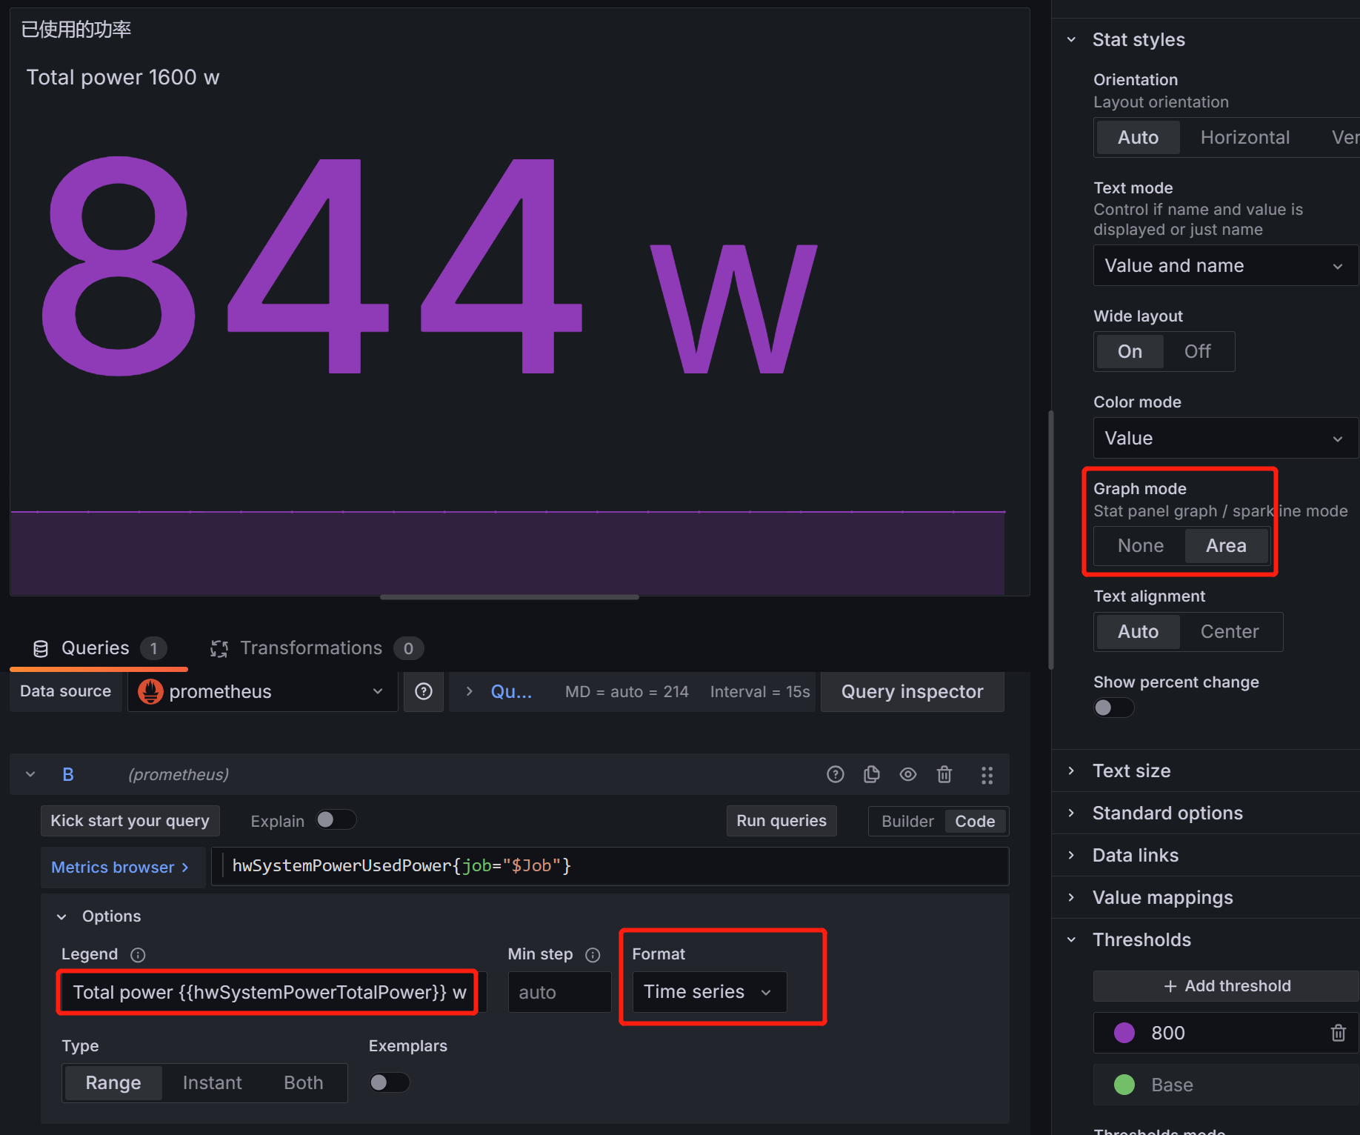1360x1135 pixels.
Task: Click query name B label
Action: [x=68, y=774]
